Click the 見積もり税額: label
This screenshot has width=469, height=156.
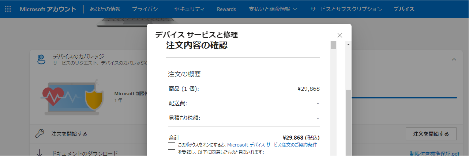184,118
